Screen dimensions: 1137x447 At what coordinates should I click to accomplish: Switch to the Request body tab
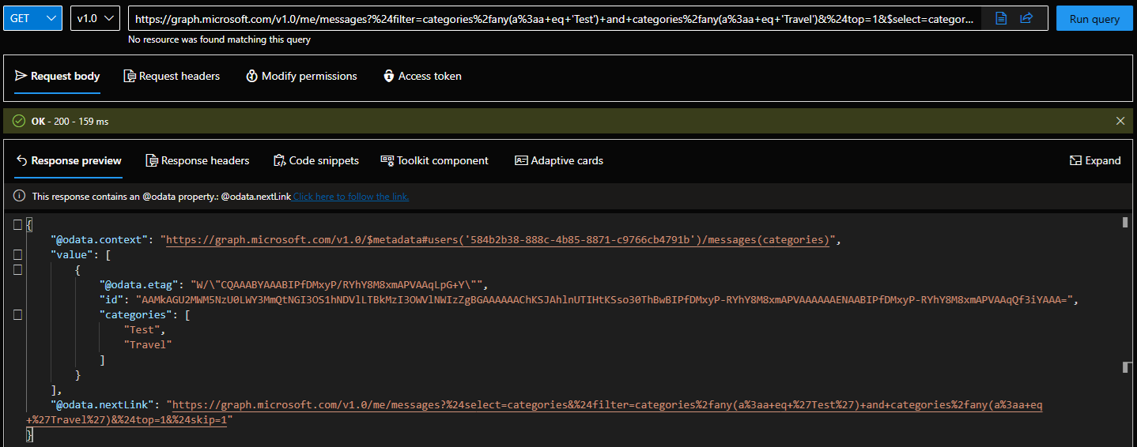coord(57,77)
